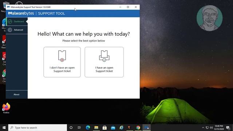The height and width of the screenshot is (131, 233).
Task: Click the Malwarebytes title bar app icon
Action: (8, 7)
